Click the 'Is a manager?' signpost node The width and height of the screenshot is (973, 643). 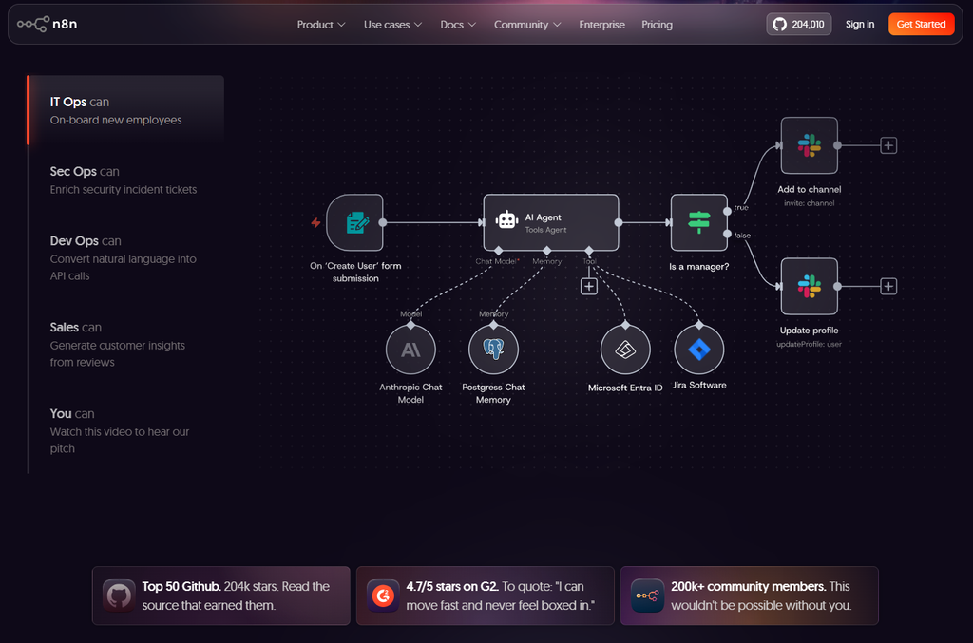pyautogui.click(x=698, y=222)
